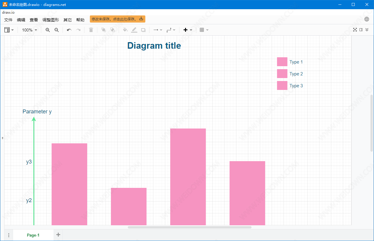Image resolution: width=374 pixels, height=241 pixels.
Task: Click the To Back icon
Action: coord(112,30)
